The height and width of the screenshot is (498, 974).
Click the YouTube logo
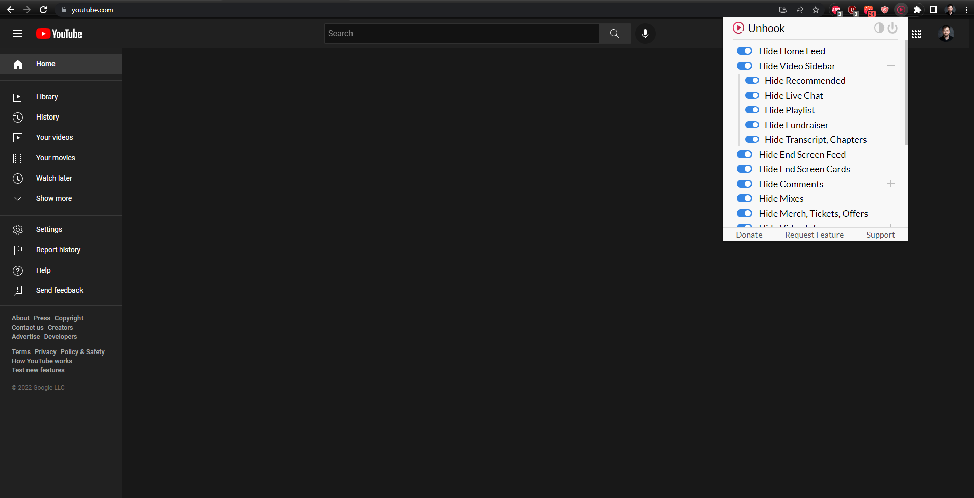59,34
